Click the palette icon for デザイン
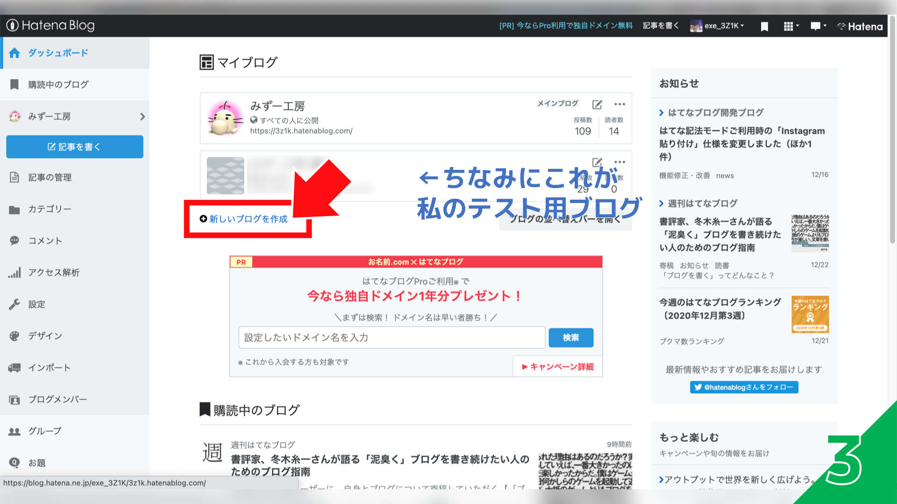The image size is (897, 504). [14, 336]
